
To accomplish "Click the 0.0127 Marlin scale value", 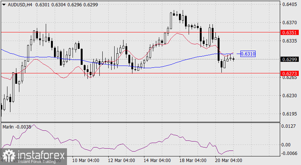I will (x=288, y=126).
